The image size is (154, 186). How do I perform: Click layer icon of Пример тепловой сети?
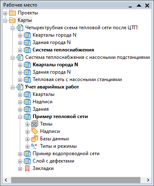[x=27, y=116]
